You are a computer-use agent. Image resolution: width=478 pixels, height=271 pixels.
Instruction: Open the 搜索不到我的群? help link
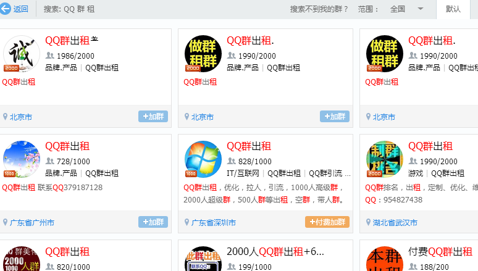pos(319,9)
